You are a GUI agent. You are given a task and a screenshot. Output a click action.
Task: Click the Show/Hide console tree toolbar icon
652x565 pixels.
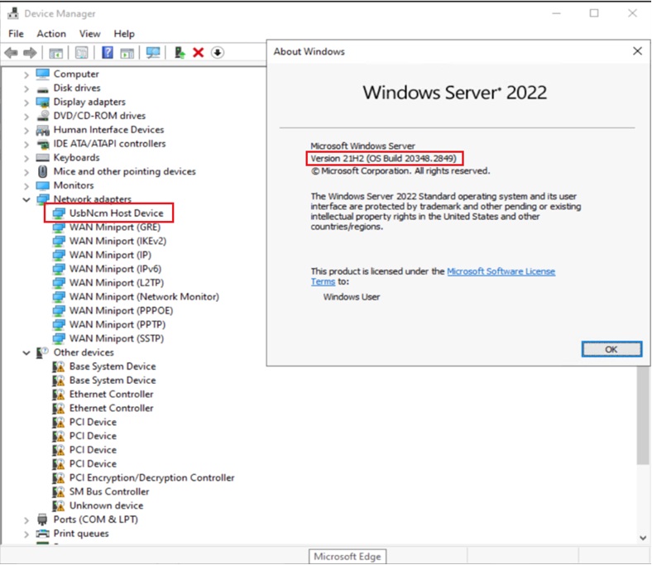tap(55, 53)
